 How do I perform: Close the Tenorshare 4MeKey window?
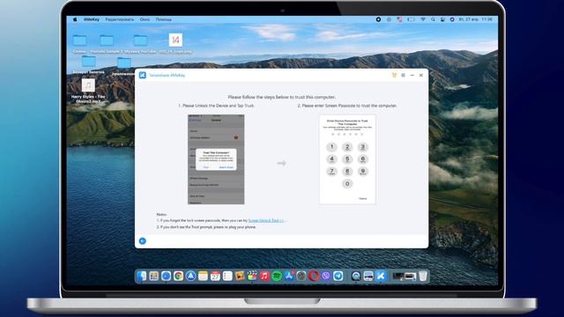[421, 75]
